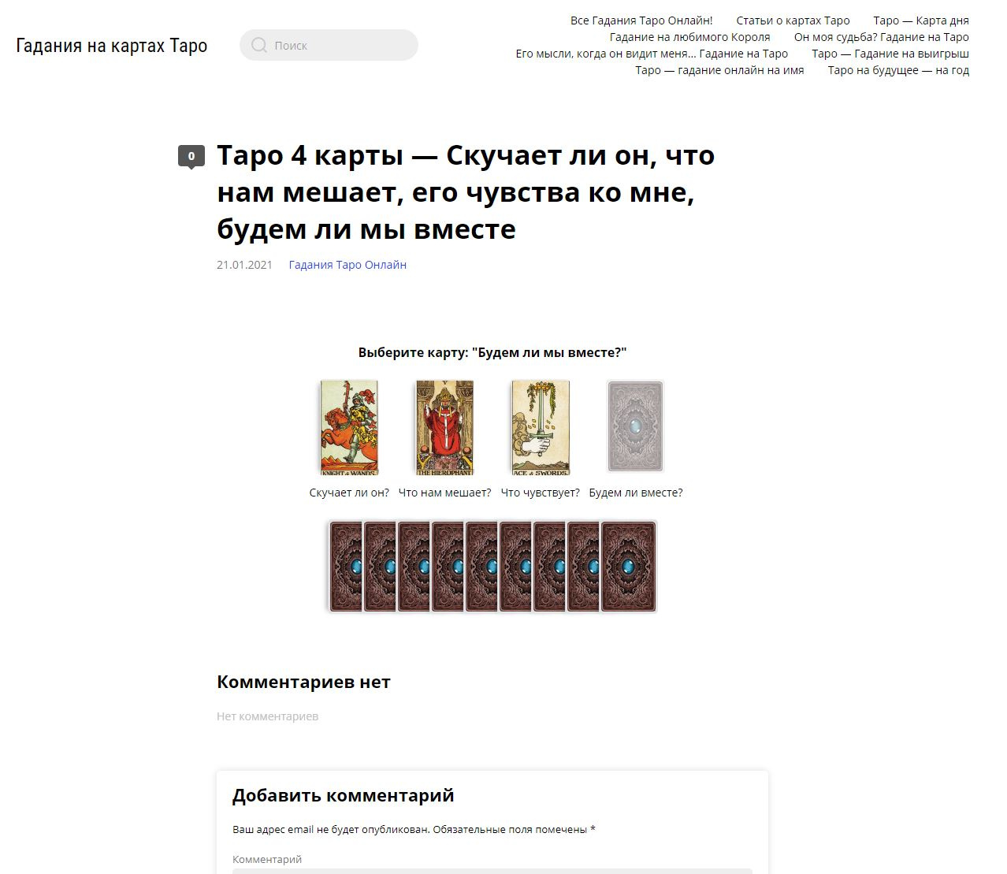Pick the first face-down deck card
1007x874 pixels.
pyautogui.click(x=344, y=566)
